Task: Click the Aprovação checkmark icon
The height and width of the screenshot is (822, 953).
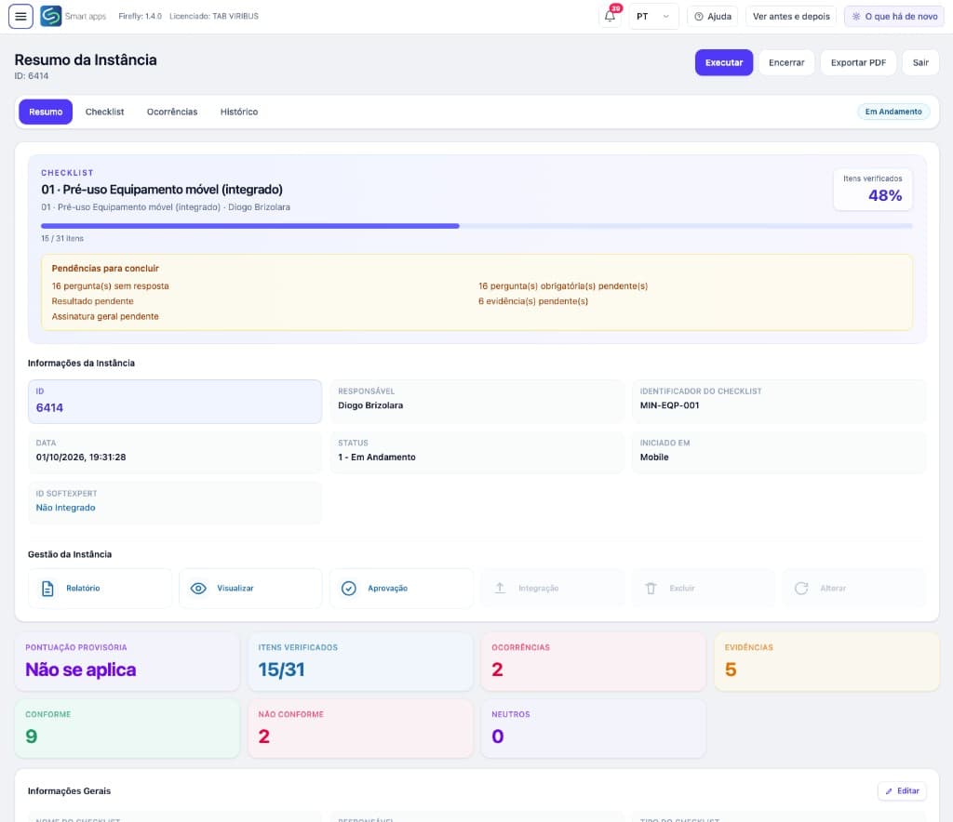Action: click(x=349, y=589)
